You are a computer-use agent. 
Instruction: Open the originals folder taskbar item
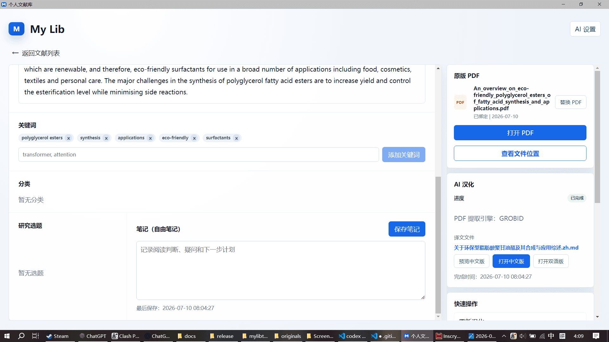coord(288,336)
